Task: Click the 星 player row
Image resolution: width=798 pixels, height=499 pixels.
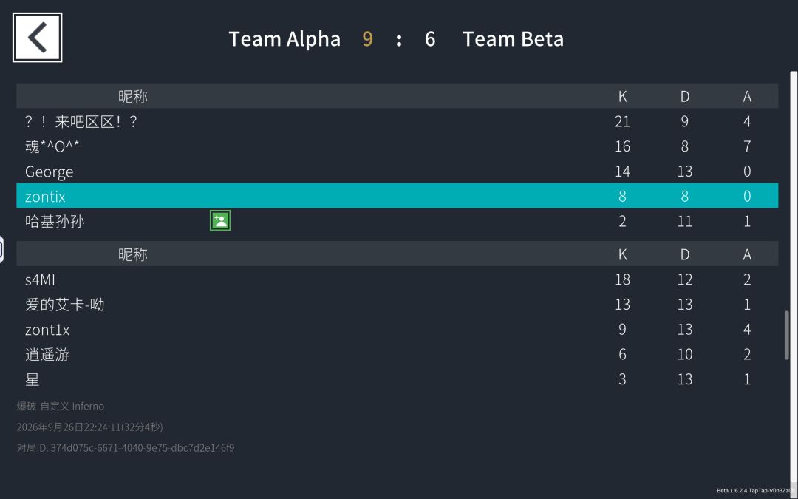Action: [397, 379]
